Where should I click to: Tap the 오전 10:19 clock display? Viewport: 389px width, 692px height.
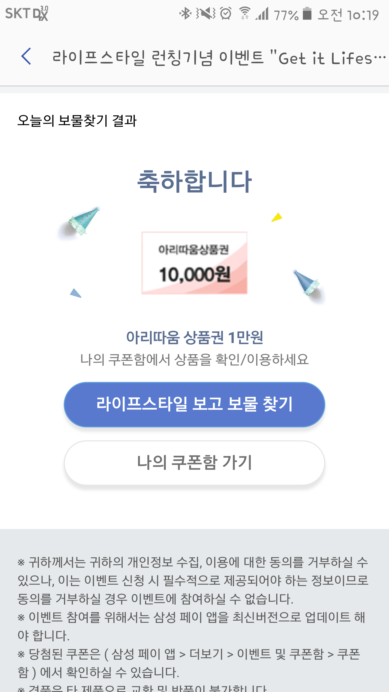pos(348,15)
